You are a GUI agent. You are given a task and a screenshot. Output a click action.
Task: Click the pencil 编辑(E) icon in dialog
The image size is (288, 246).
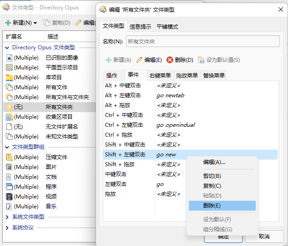pos(139,60)
